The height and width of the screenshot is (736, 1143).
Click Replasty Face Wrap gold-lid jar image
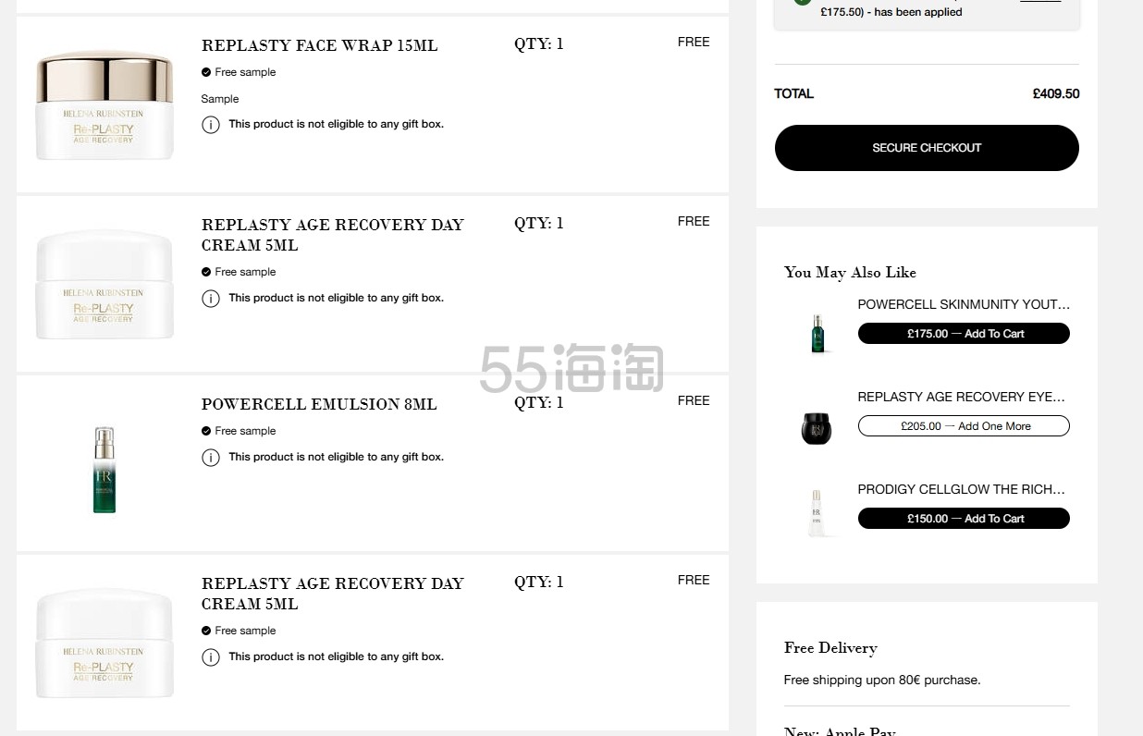tap(104, 106)
